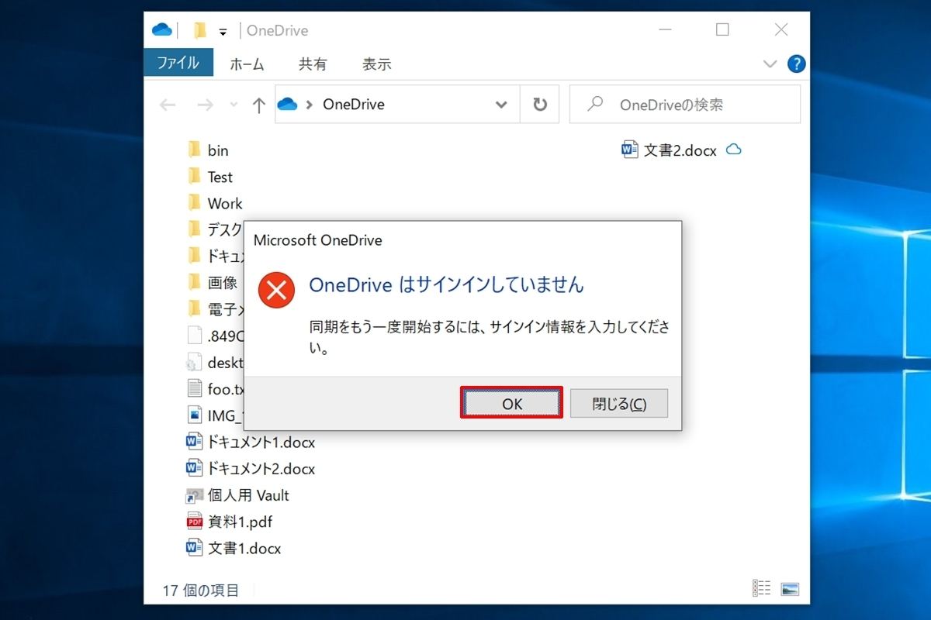Expand the address bar history dropdown
The width and height of the screenshot is (931, 620).
pyautogui.click(x=501, y=105)
